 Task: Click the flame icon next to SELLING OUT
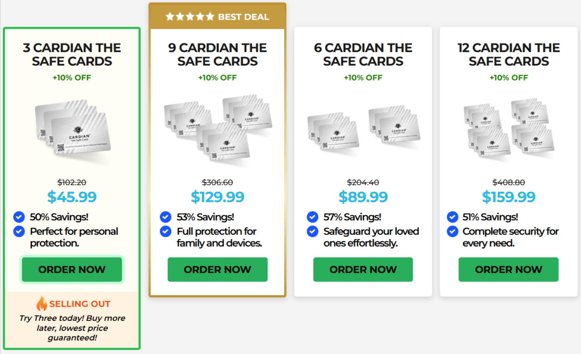tap(41, 304)
